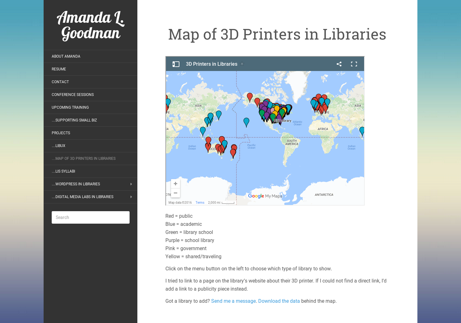Open the Send me a message link
The image size is (461, 323).
click(233, 301)
